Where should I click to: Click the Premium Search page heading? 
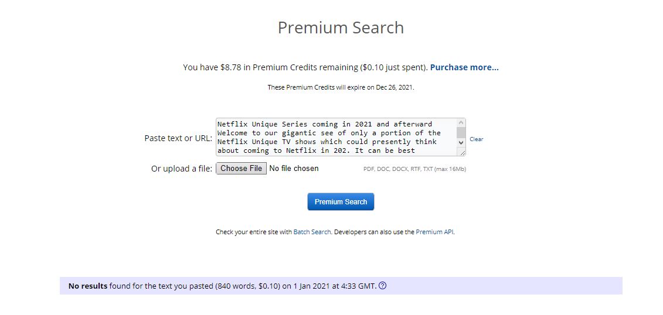point(341,28)
